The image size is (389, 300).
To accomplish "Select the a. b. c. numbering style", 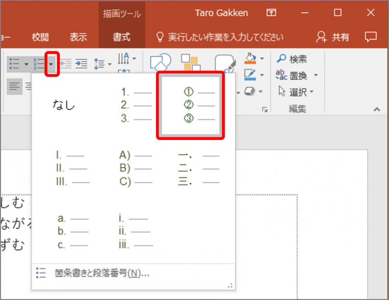I will pyautogui.click(x=73, y=232).
